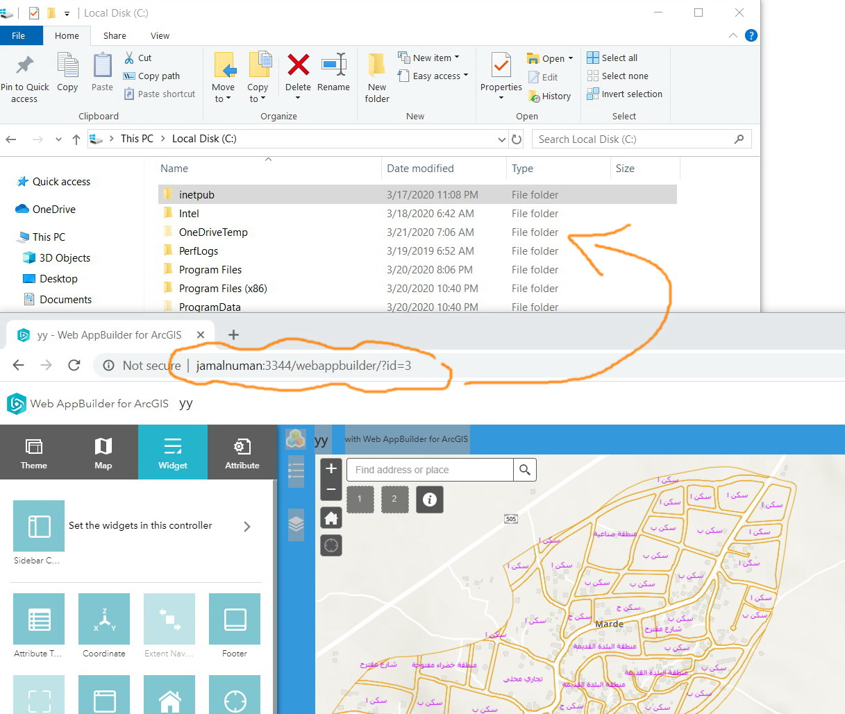Screen dimensions: 845x714
Task: Click History in the Open group
Action: 549,96
